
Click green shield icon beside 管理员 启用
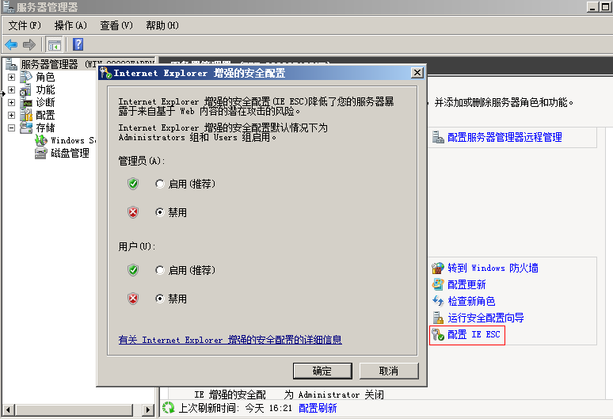pyautogui.click(x=133, y=184)
